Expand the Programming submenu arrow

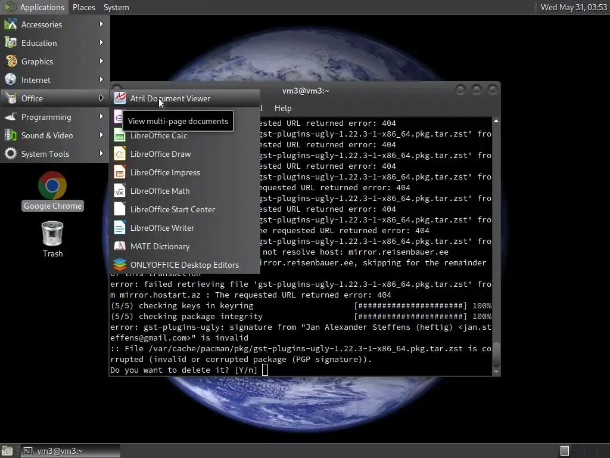(x=101, y=116)
